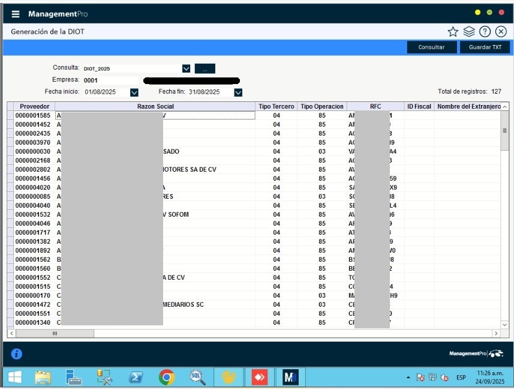Open the Fecha inicio date picker
Screen dimensions: 514x389
134,92
